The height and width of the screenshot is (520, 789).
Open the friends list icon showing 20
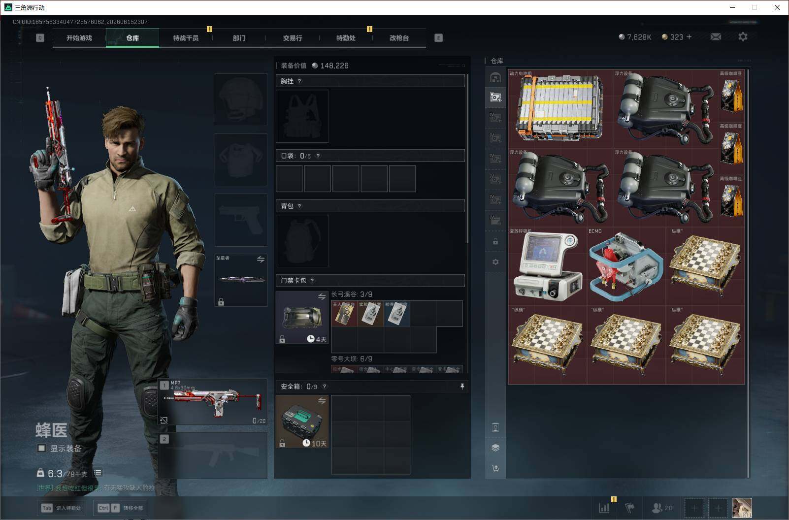(x=662, y=508)
